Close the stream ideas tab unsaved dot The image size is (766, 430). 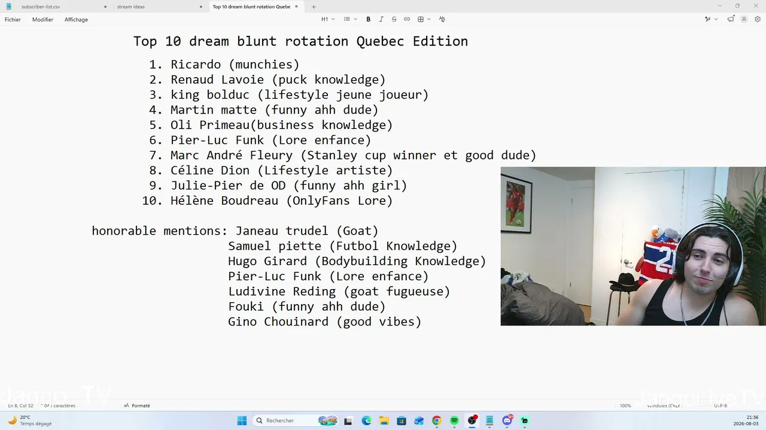(200, 7)
